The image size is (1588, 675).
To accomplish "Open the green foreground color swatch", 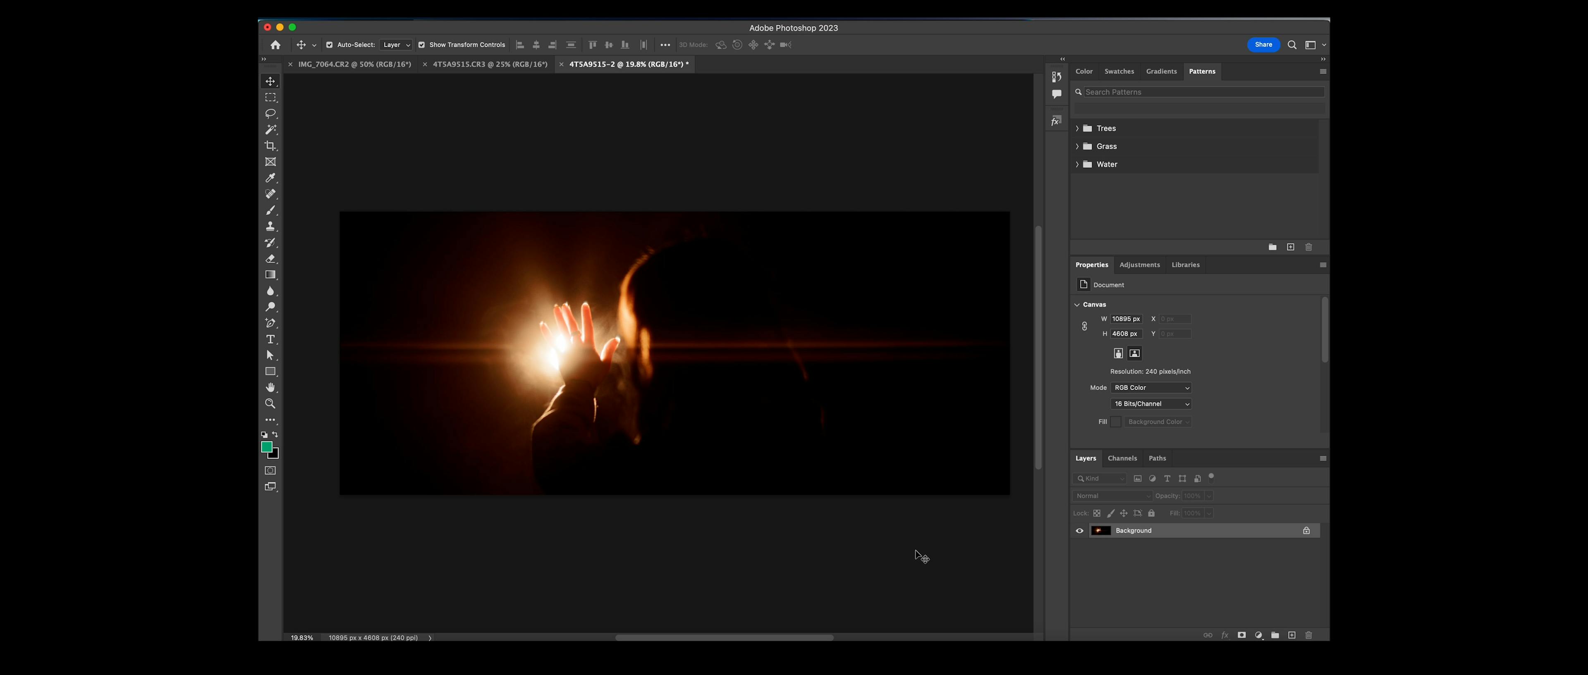I will [266, 447].
